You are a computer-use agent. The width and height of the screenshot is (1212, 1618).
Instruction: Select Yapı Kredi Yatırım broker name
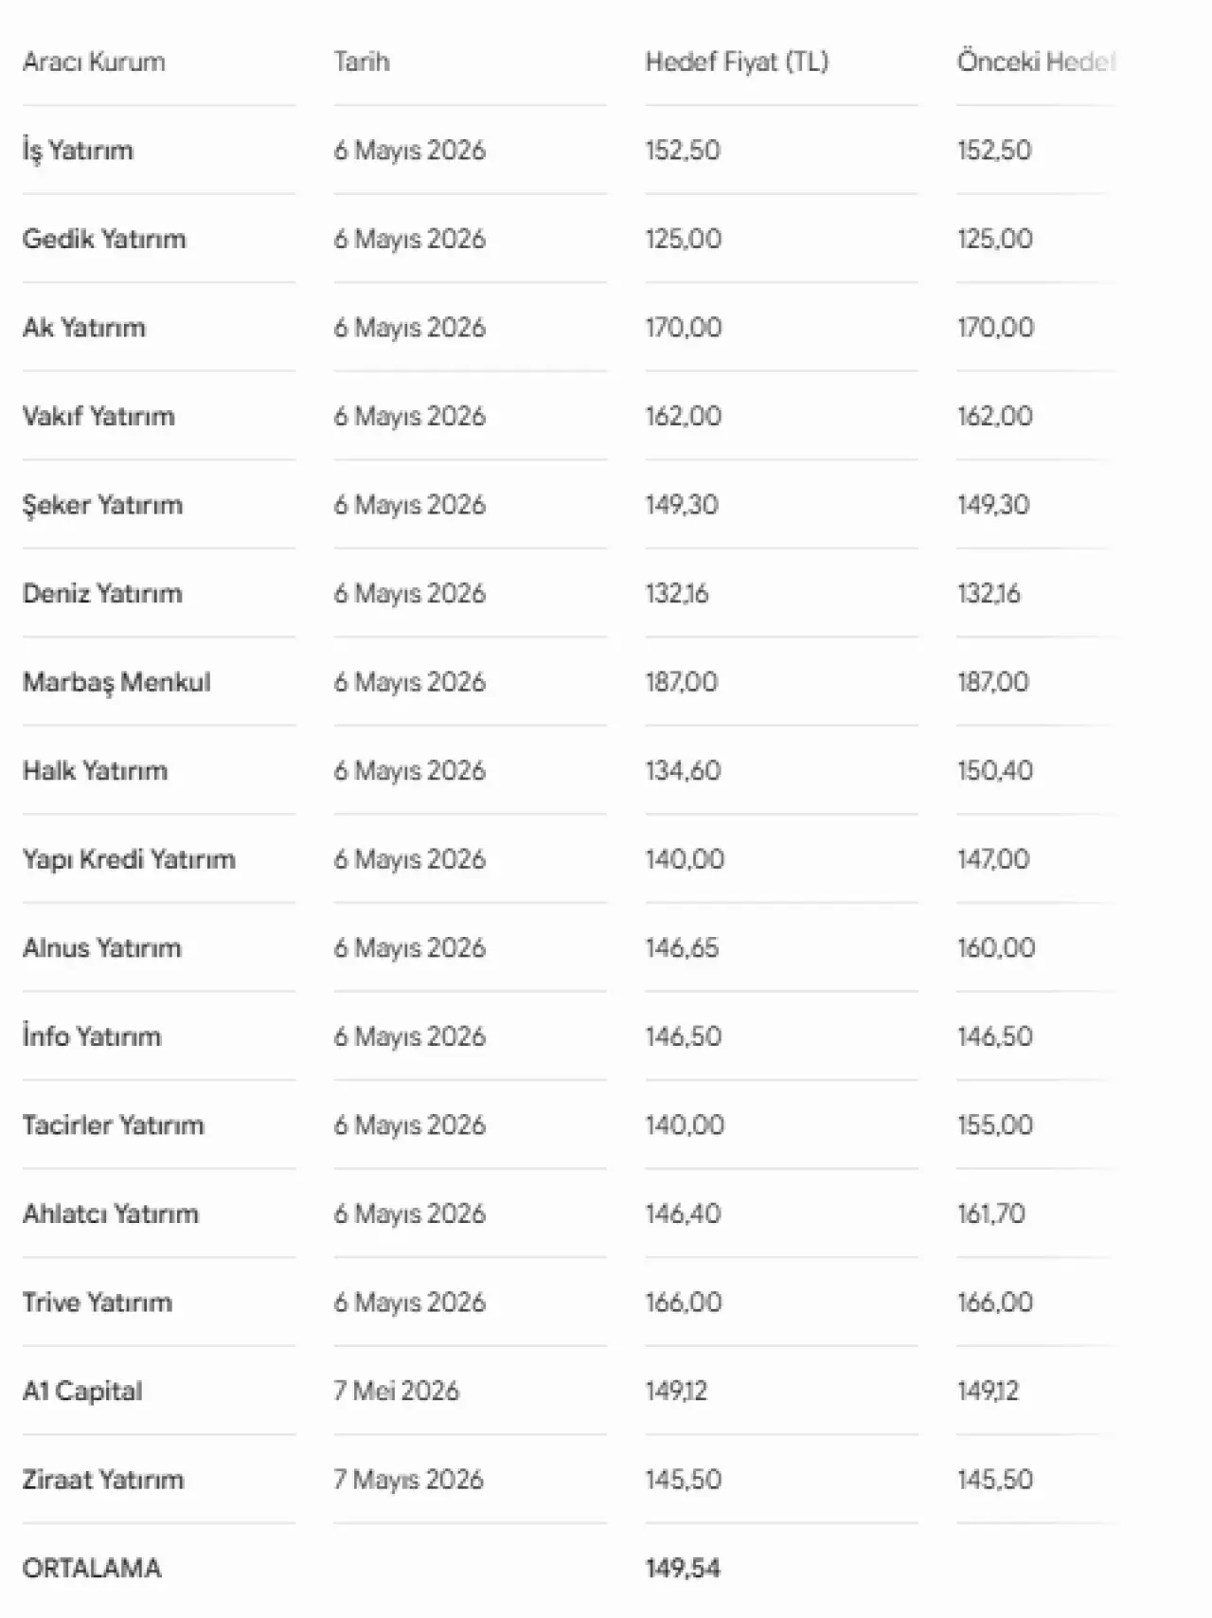click(x=129, y=859)
